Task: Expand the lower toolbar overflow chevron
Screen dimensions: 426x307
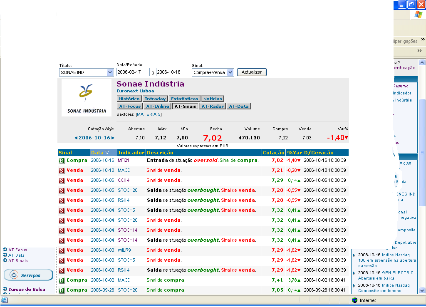Action: (419, 50)
